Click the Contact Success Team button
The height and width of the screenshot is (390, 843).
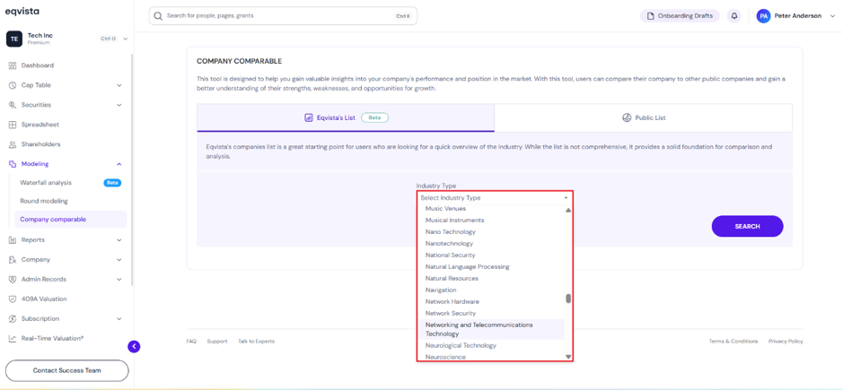(x=66, y=370)
